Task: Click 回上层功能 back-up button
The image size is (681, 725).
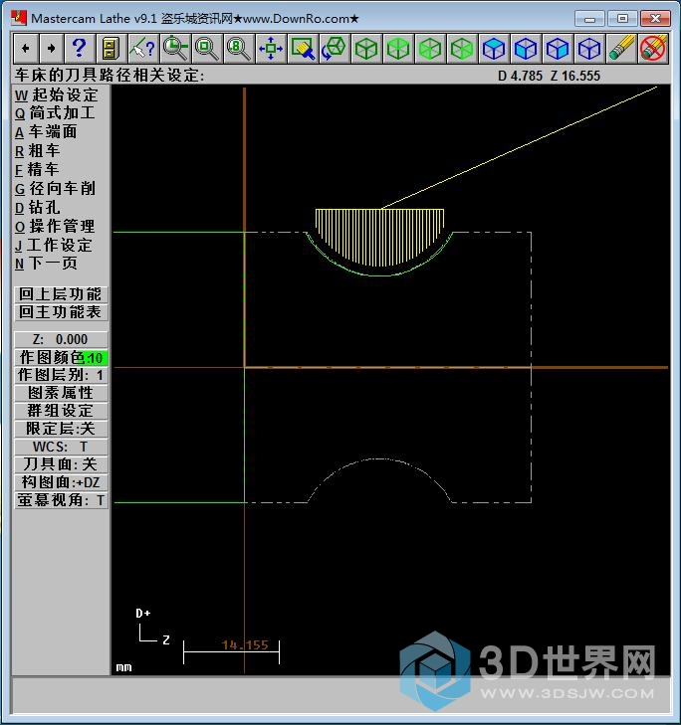Action: 61,294
